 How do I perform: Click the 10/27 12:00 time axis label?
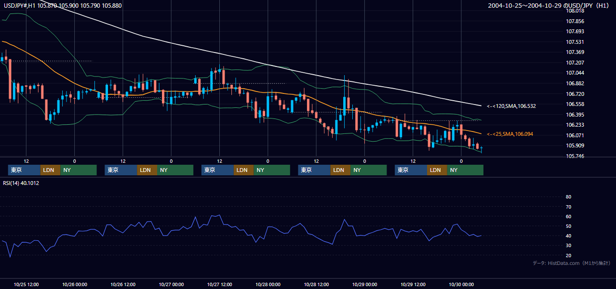click(219, 284)
